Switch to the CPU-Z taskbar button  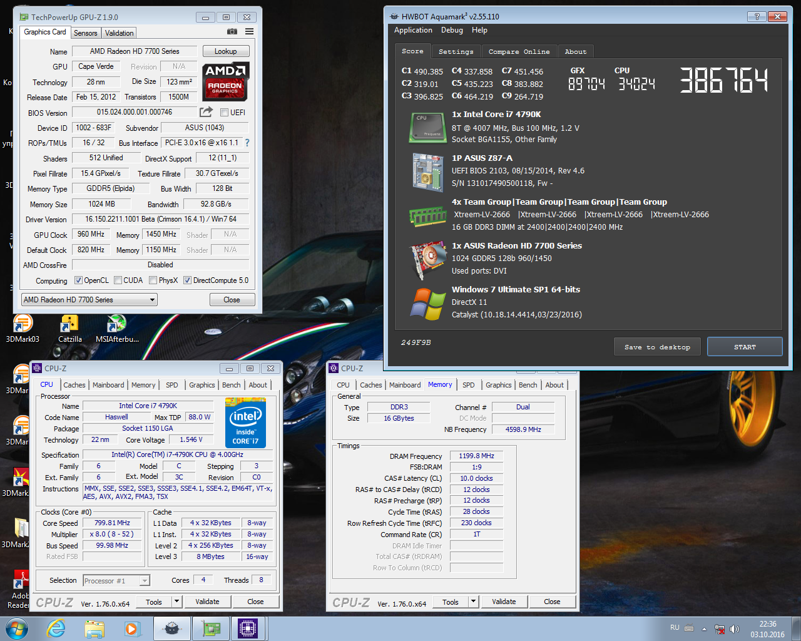tap(248, 628)
